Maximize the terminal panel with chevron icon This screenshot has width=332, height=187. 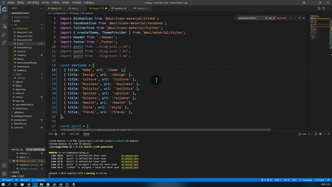point(325,134)
